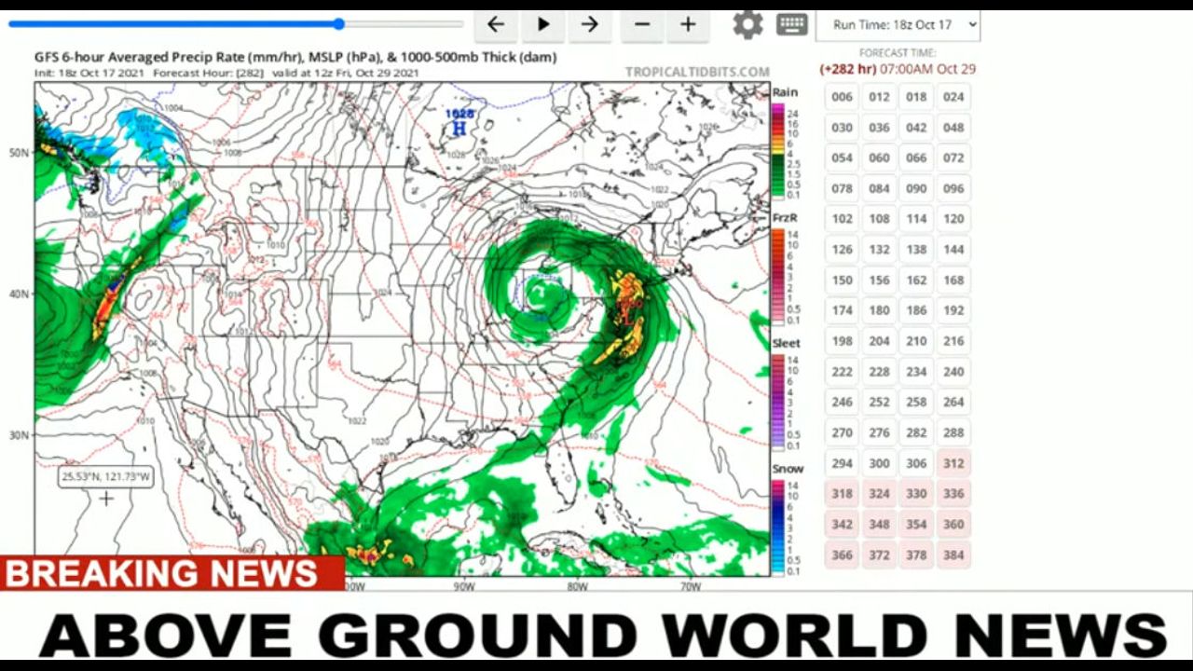
Task: Click the forward arrow to next frame
Action: [x=589, y=25]
